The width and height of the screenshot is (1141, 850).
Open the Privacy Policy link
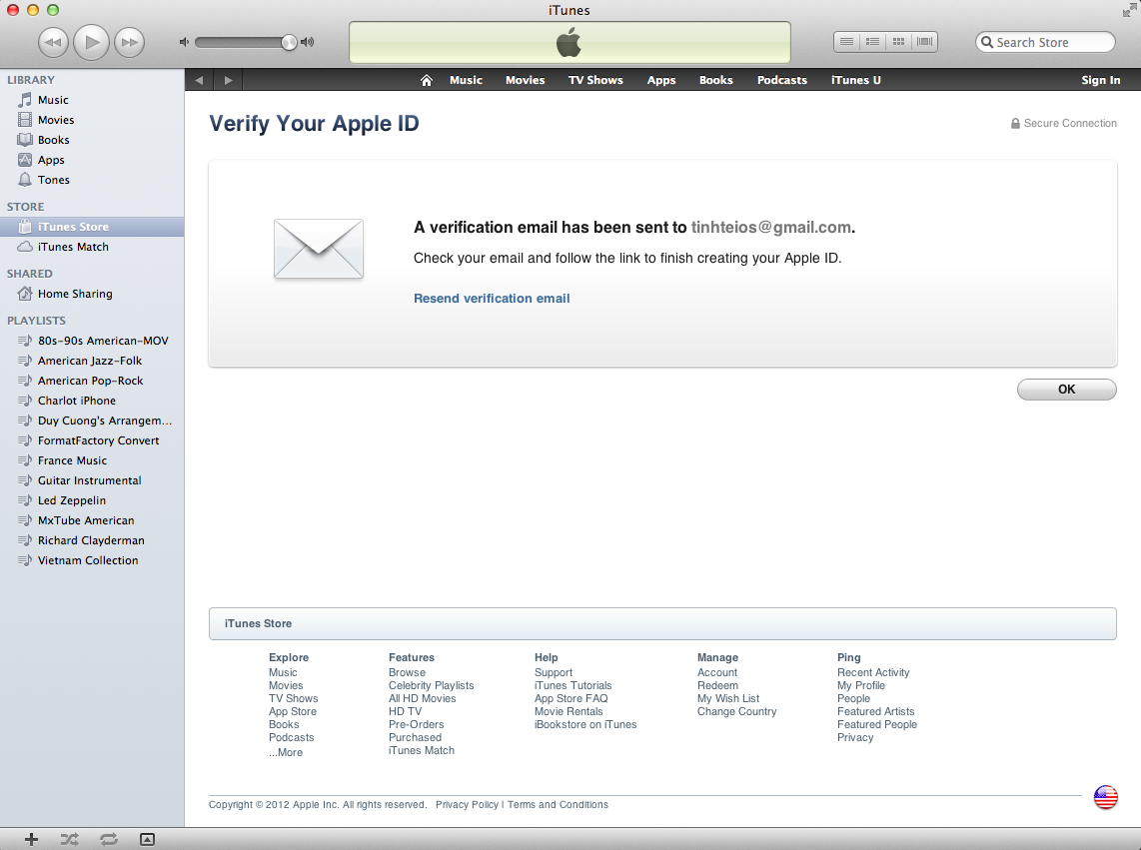point(467,805)
